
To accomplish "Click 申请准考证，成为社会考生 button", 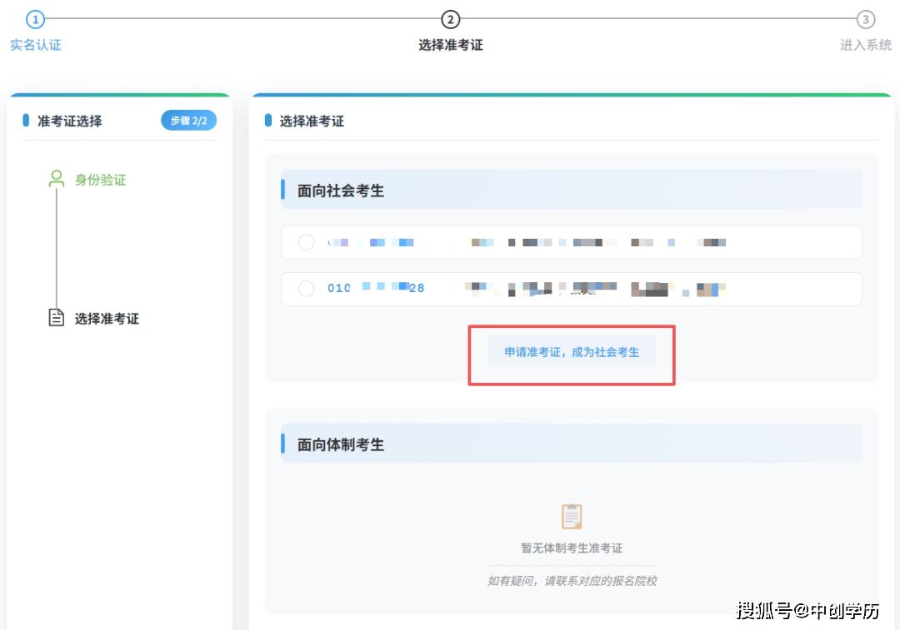I will pos(572,352).
